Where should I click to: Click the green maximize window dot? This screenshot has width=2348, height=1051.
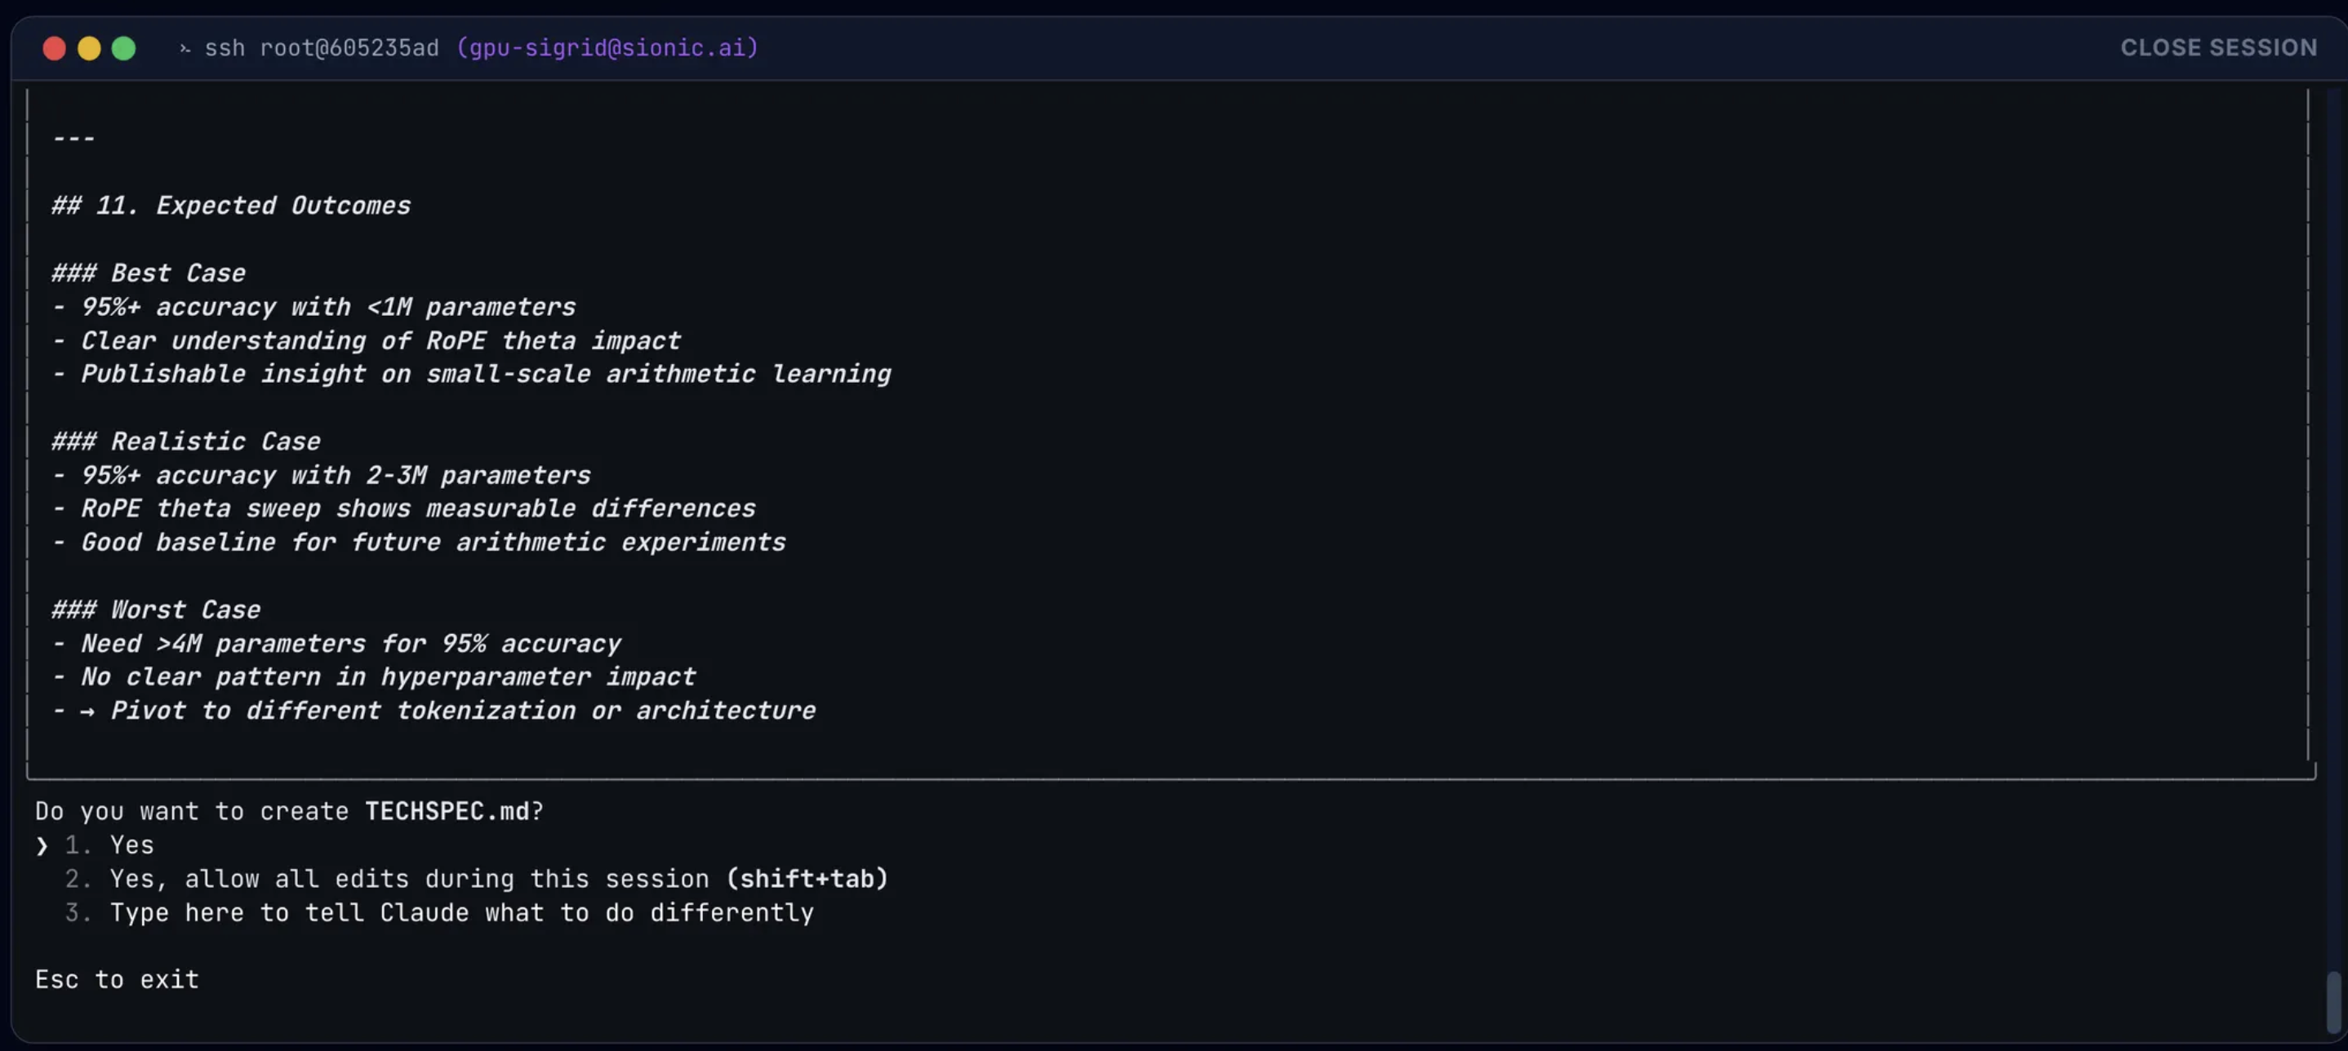click(124, 48)
